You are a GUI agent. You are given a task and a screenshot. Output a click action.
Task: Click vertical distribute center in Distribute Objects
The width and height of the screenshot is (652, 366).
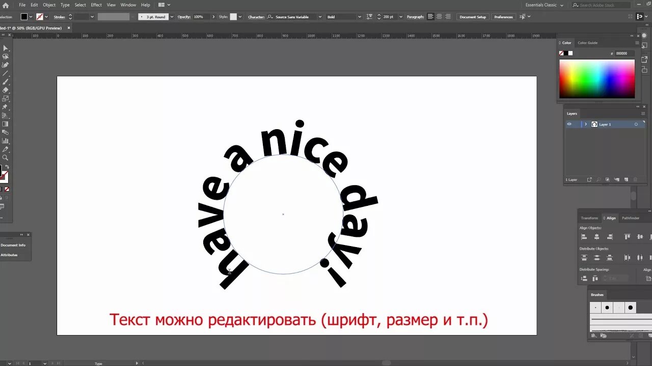tap(596, 258)
